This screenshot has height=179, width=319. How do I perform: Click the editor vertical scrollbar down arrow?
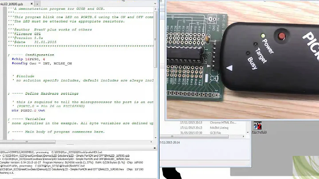[156, 138]
